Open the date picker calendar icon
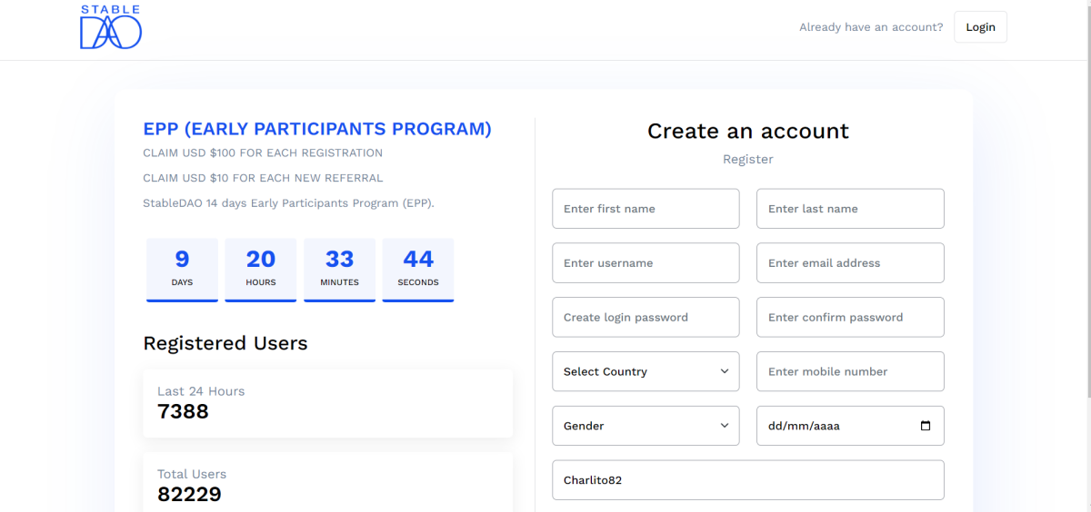This screenshot has width=1091, height=512. click(926, 426)
